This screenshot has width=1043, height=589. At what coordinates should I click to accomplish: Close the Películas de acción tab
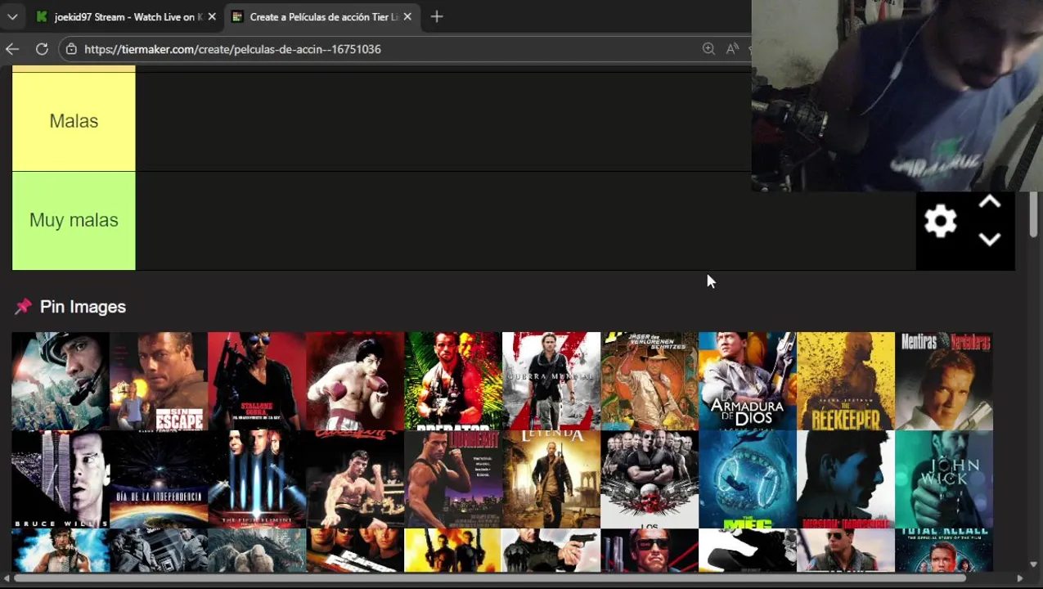coord(407,16)
